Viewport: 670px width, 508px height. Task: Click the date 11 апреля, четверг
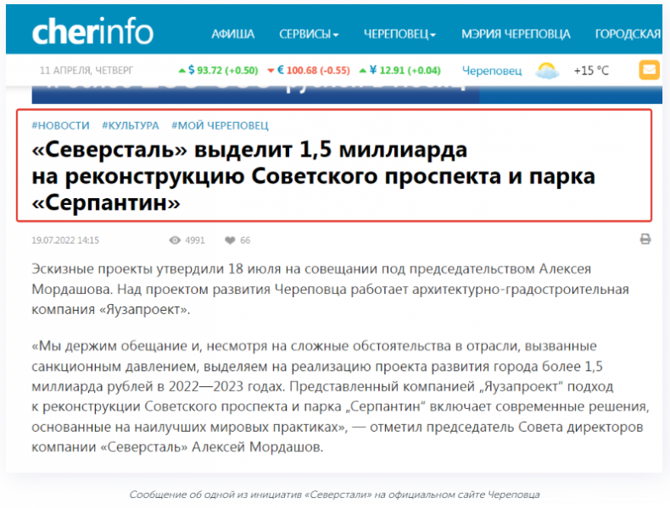pyautogui.click(x=87, y=70)
